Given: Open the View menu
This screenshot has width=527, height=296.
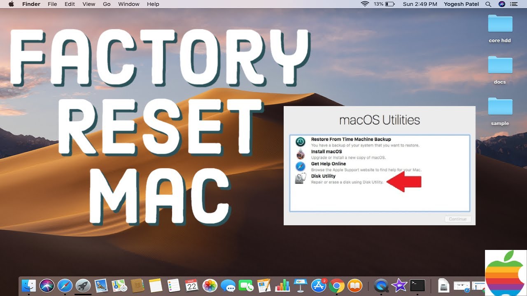Looking at the screenshot, I should (x=89, y=4).
